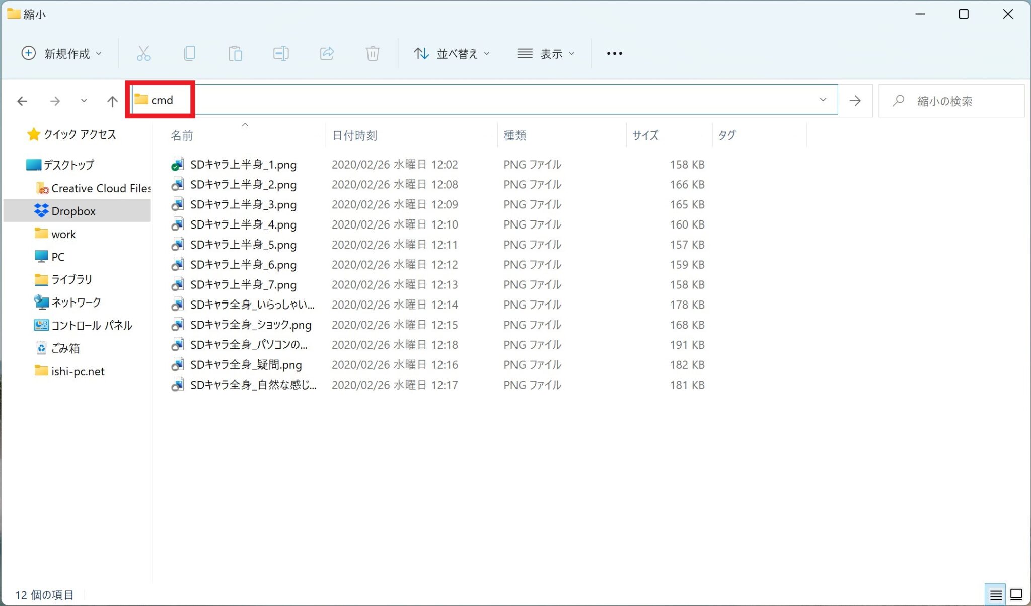Click the Cut scissors icon

(x=143, y=53)
